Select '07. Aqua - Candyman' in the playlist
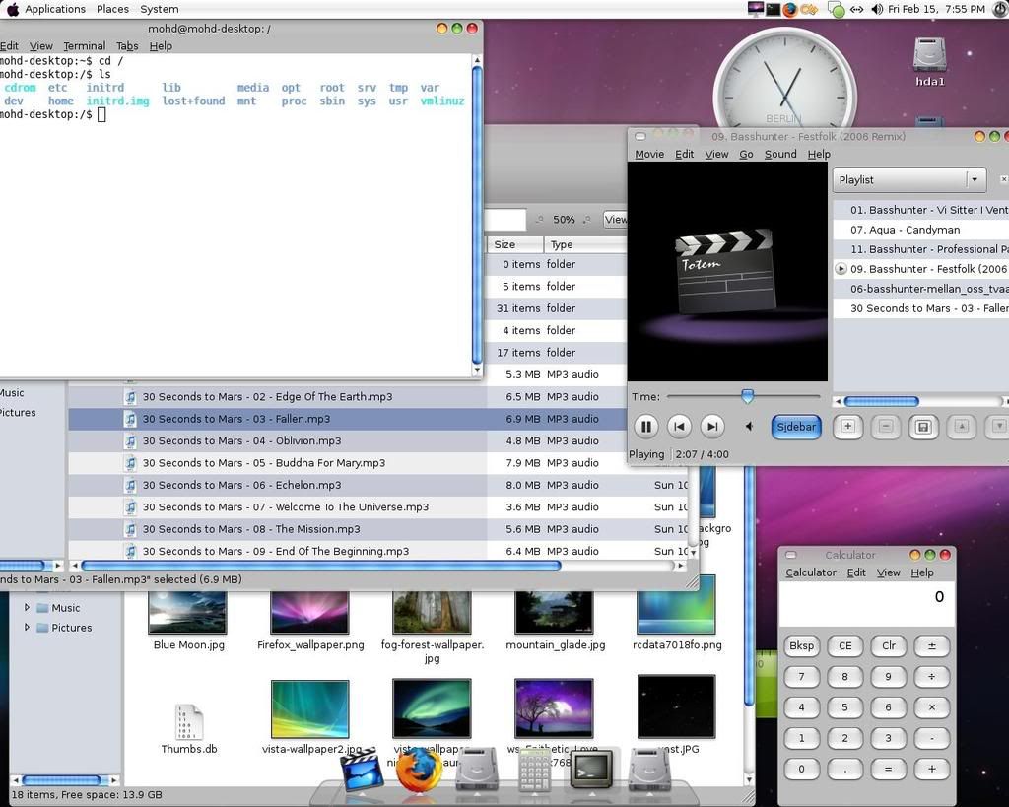This screenshot has width=1009, height=807. tap(921, 230)
